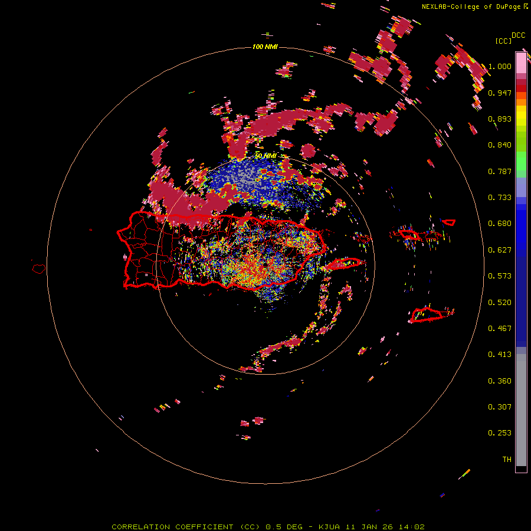Click the 0.947 color scale value

[500, 93]
